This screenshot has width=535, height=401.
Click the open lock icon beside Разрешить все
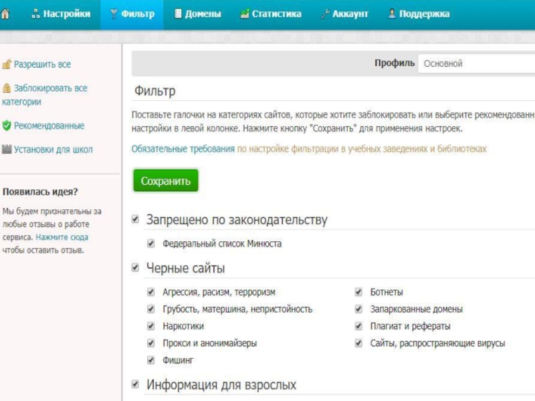(x=7, y=64)
